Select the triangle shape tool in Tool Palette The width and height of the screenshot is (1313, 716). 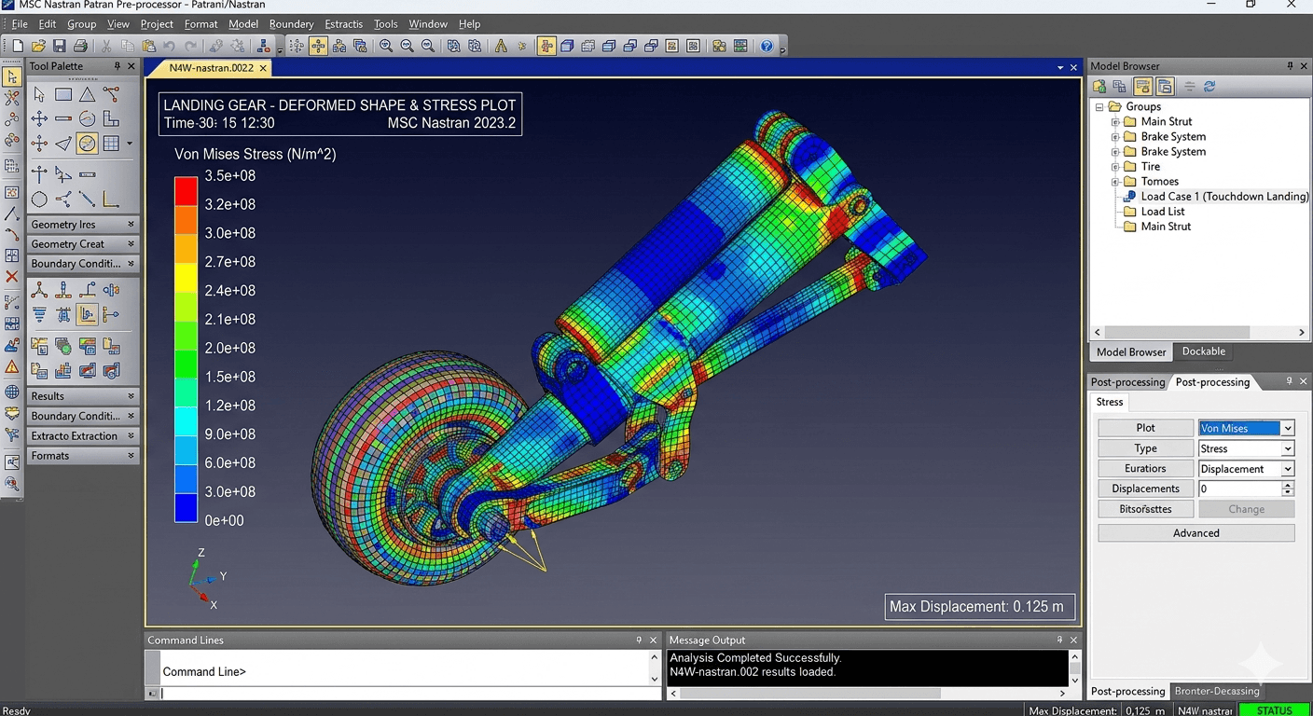[87, 94]
